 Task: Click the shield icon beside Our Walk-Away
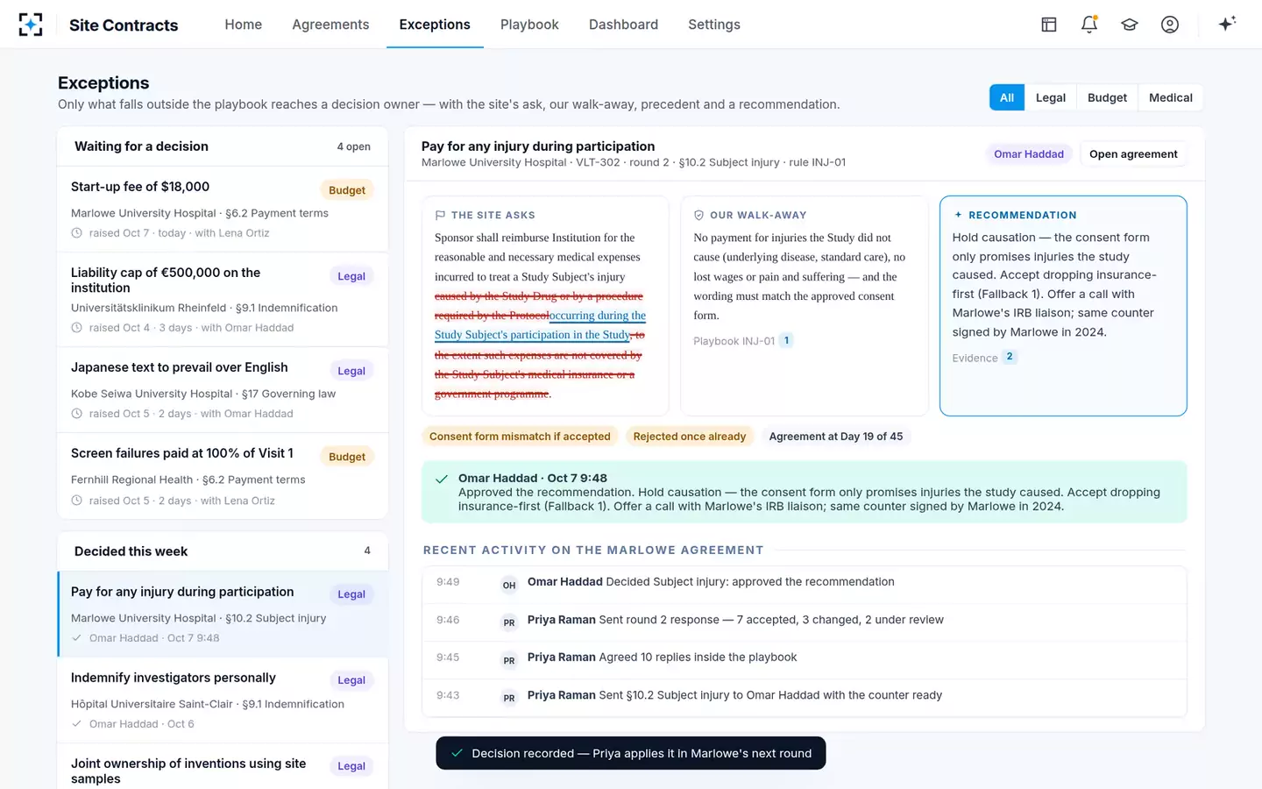tap(698, 215)
